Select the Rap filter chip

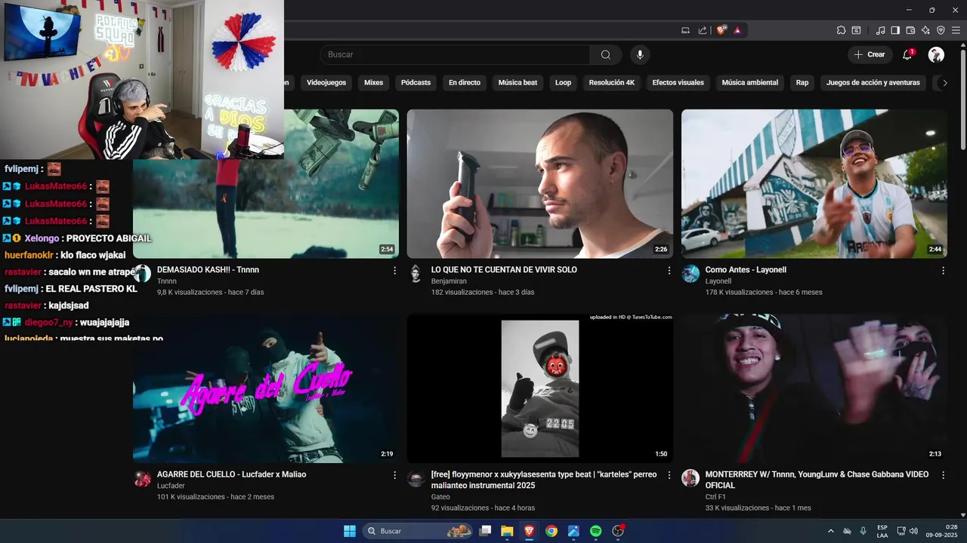802,83
